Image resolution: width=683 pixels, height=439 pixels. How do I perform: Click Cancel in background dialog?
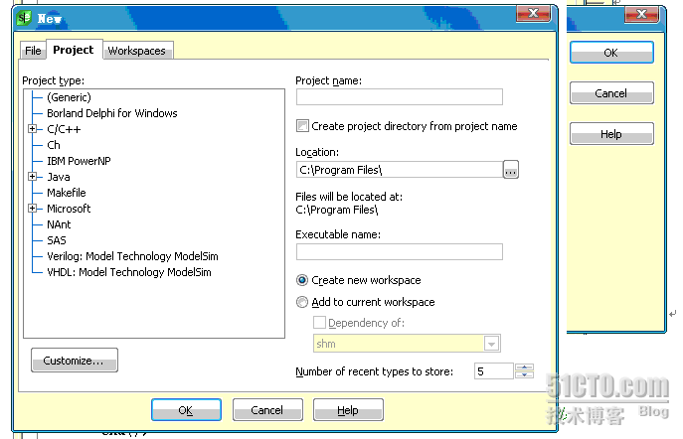tap(611, 93)
